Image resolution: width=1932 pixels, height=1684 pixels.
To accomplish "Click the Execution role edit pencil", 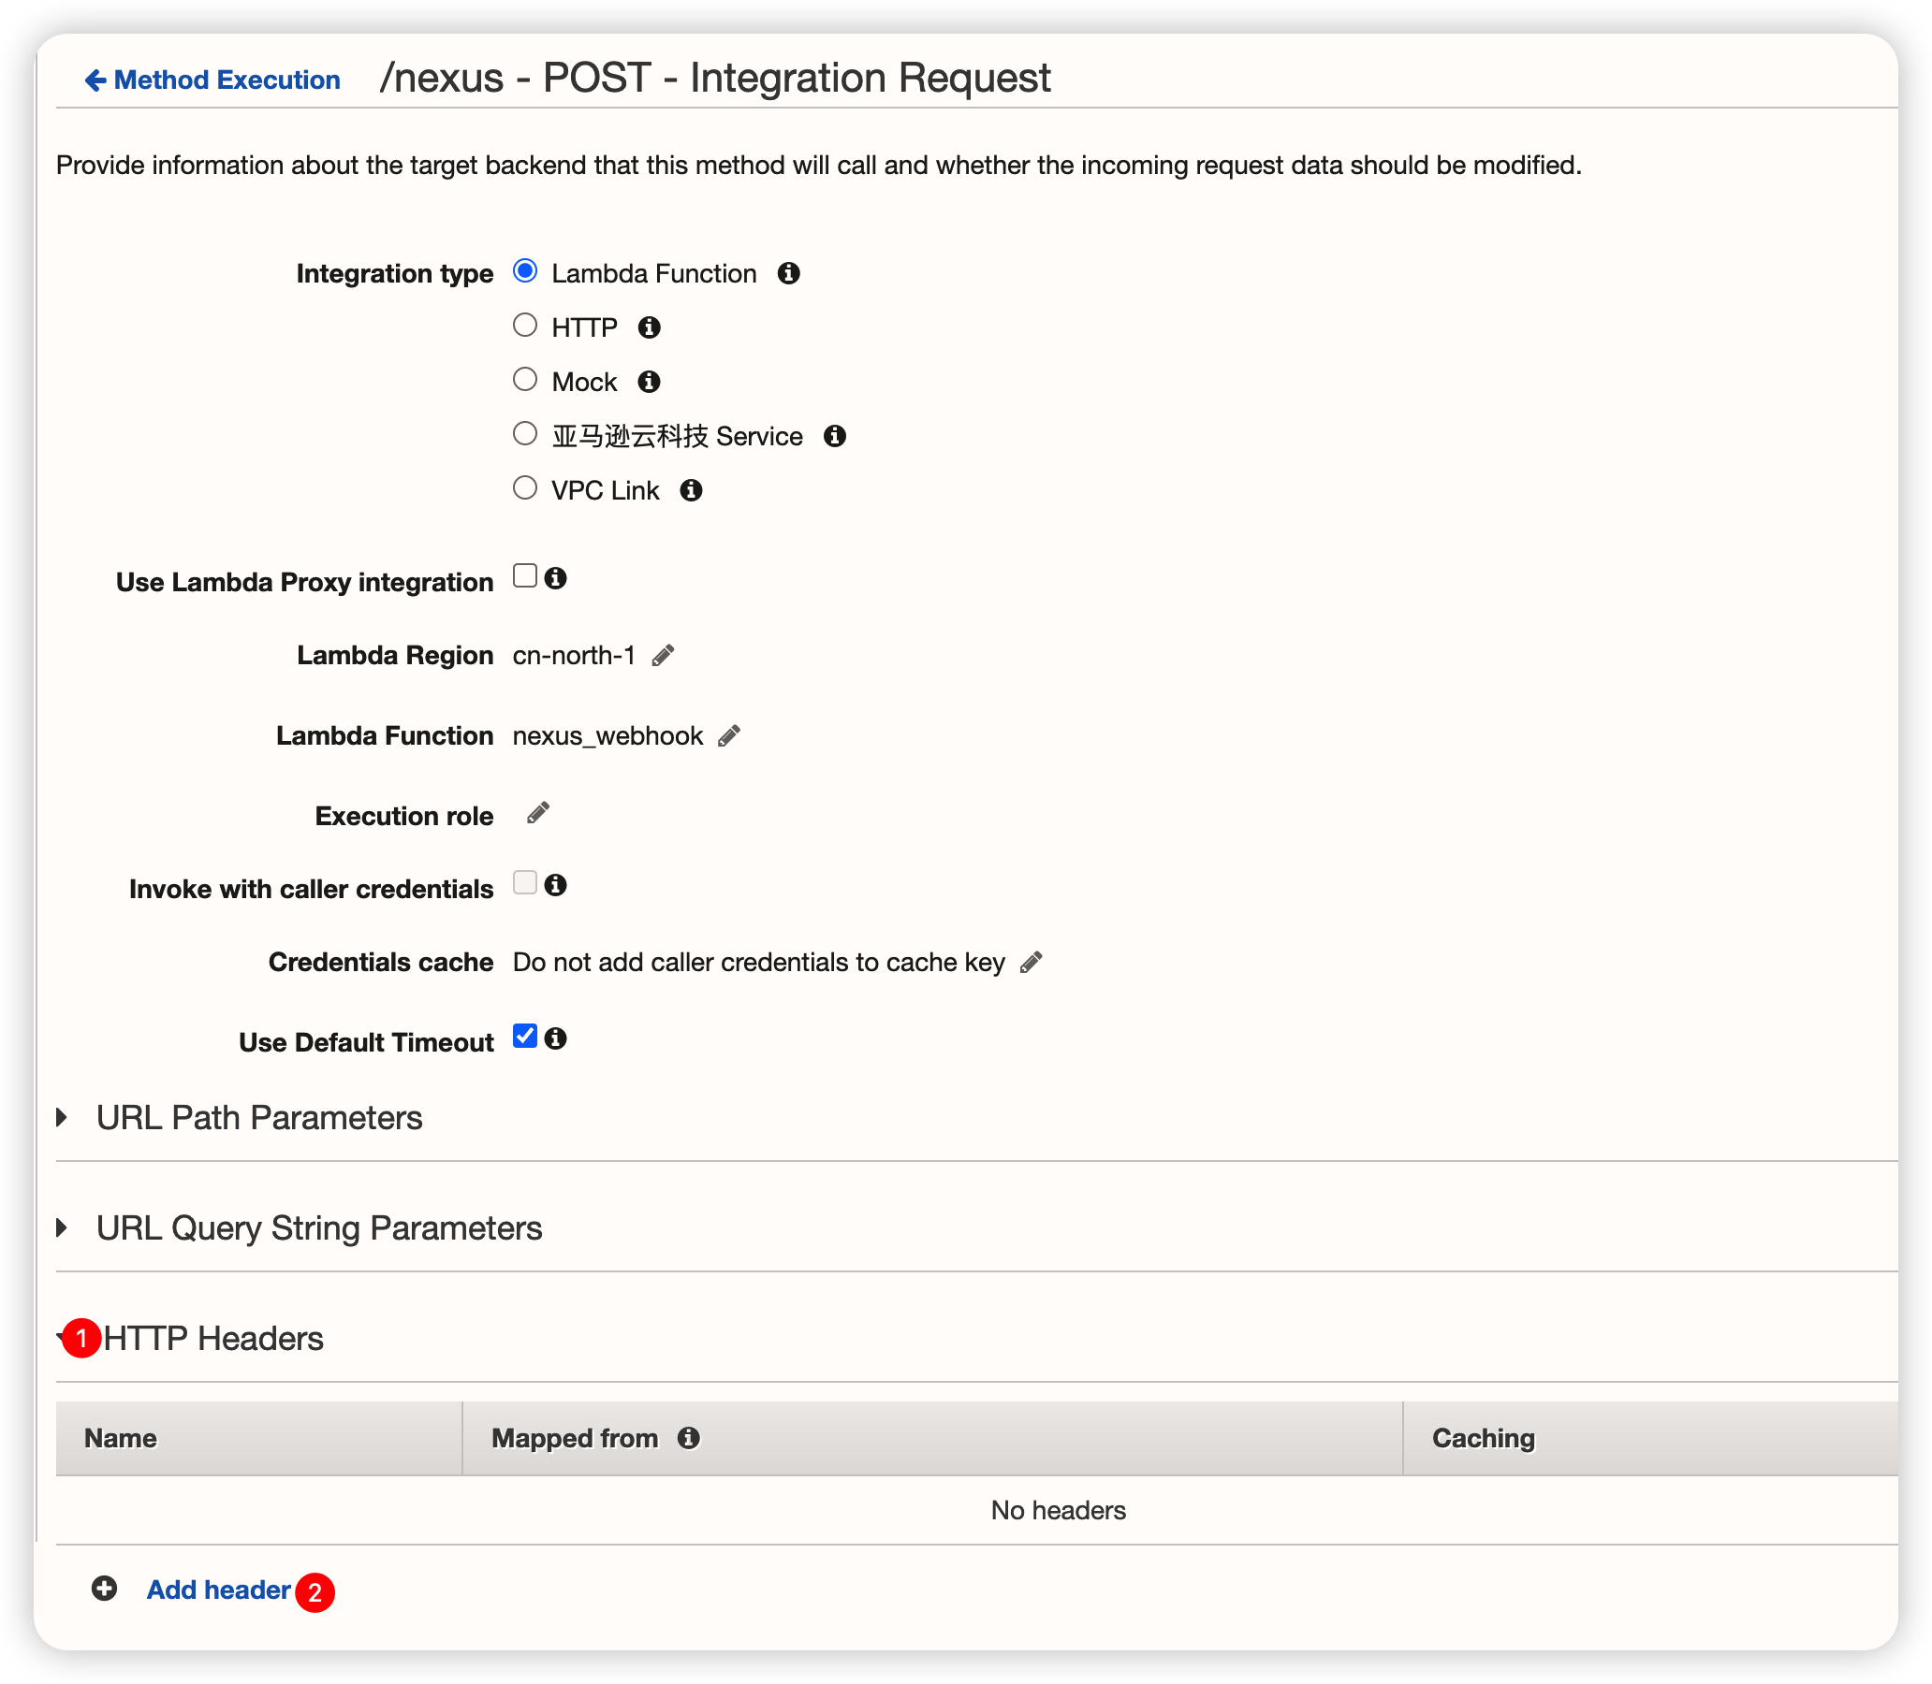I will 538,813.
